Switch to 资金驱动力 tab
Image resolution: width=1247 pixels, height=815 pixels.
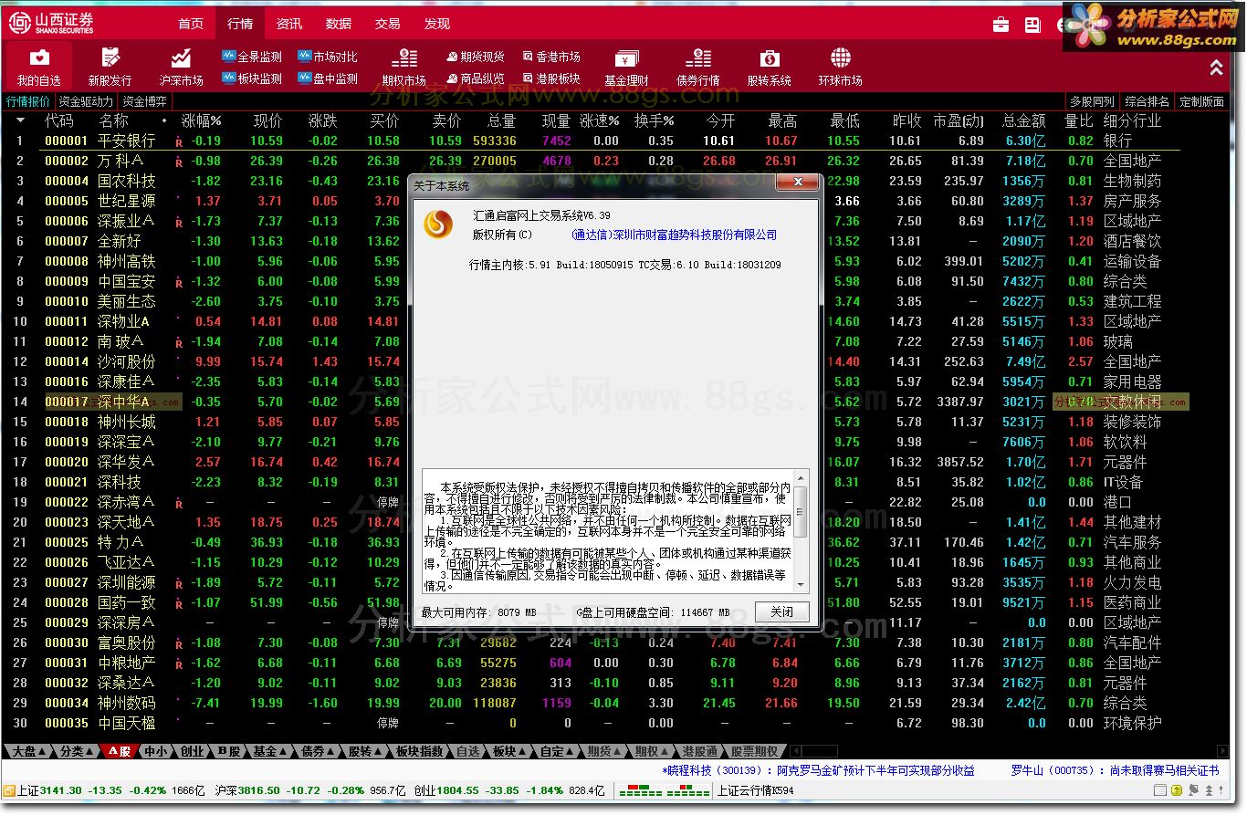click(86, 101)
